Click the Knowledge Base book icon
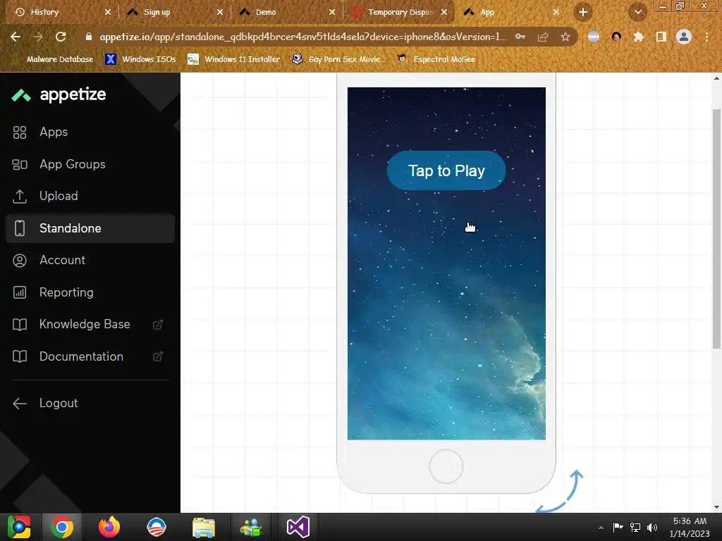Viewport: 722px width, 541px height. pyautogui.click(x=19, y=325)
